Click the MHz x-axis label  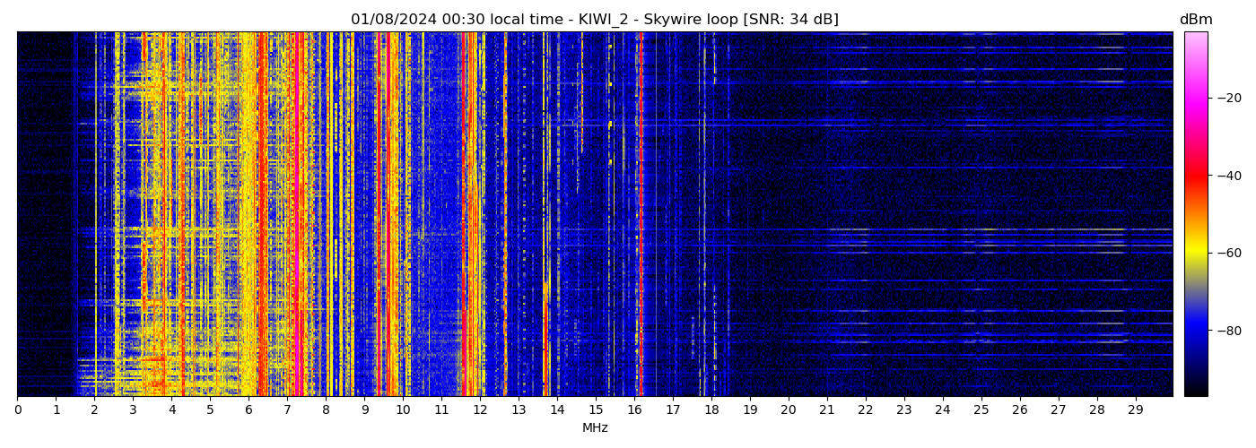pos(595,428)
